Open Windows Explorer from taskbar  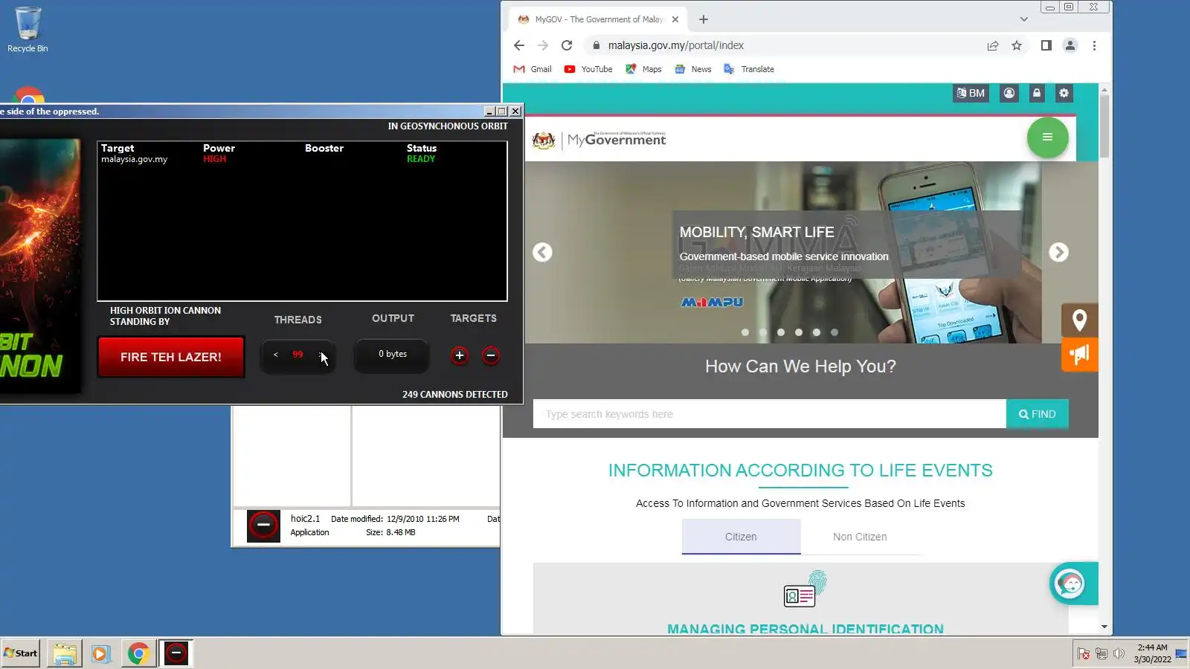click(x=64, y=653)
